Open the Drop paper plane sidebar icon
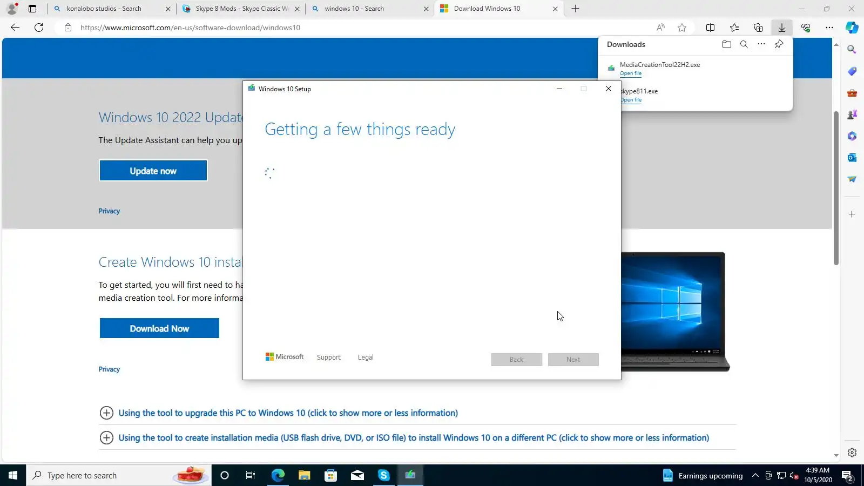 (x=852, y=179)
